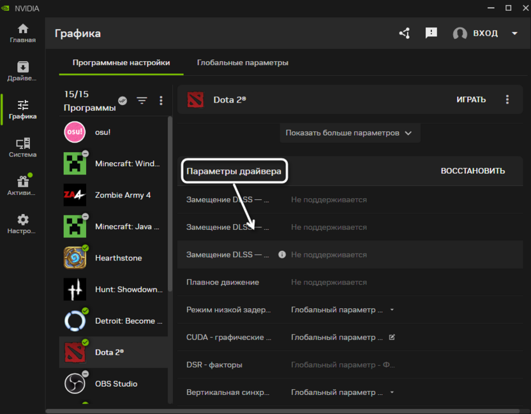Select Minecraft: Java in programs list
This screenshot has width=531, height=414.
pyautogui.click(x=114, y=227)
